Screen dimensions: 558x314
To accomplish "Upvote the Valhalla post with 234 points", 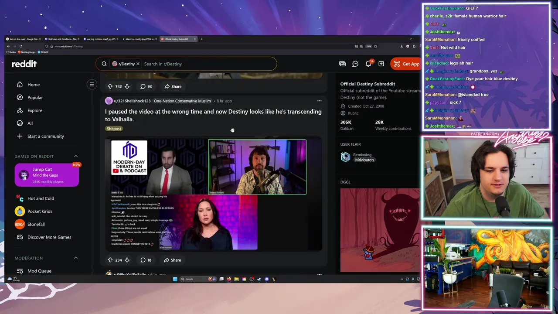I will pyautogui.click(x=110, y=260).
